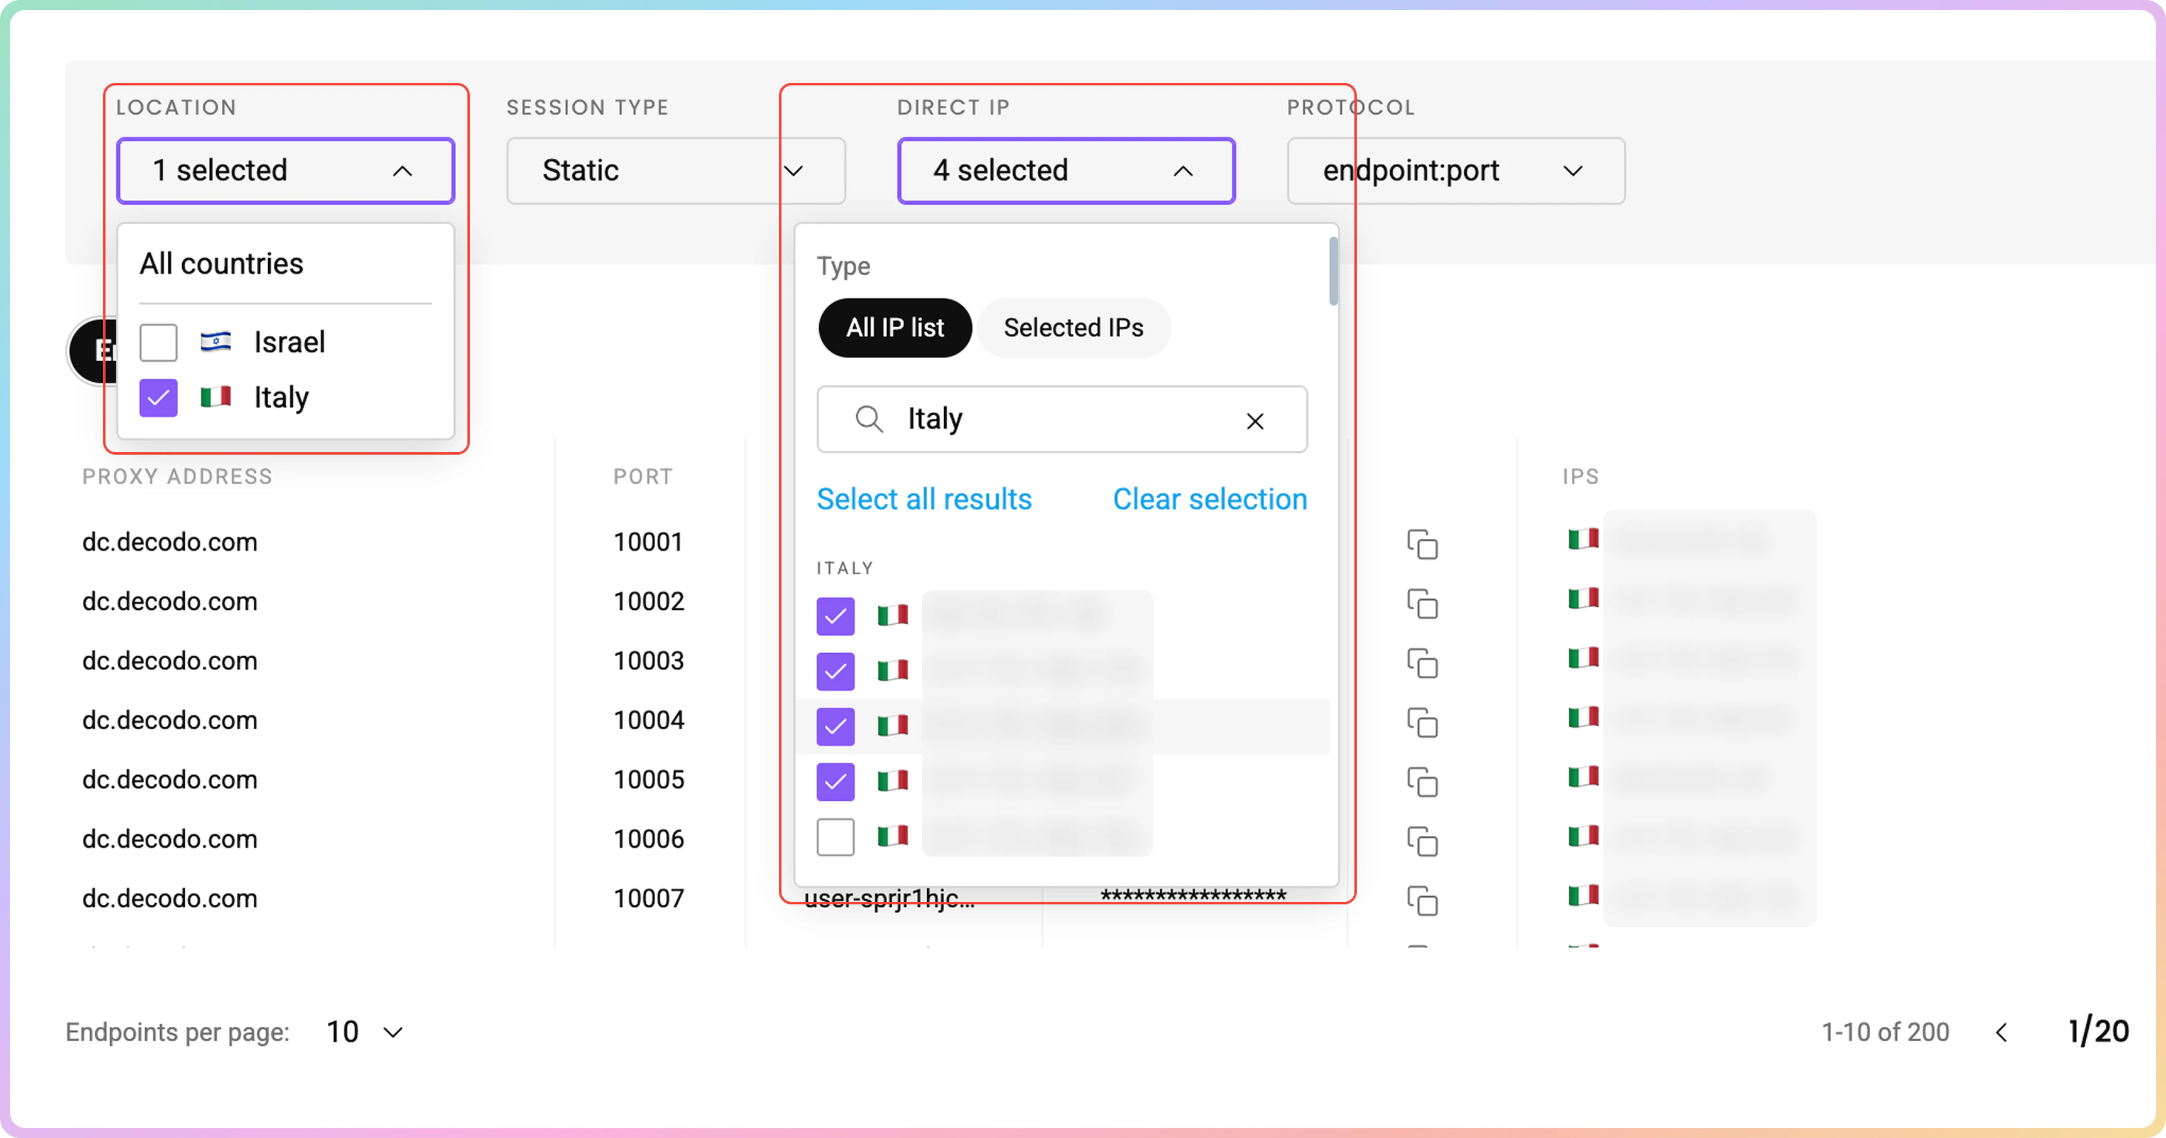Copy the endpoint in port 10005 row
The width and height of the screenshot is (2166, 1138).
(x=1422, y=782)
